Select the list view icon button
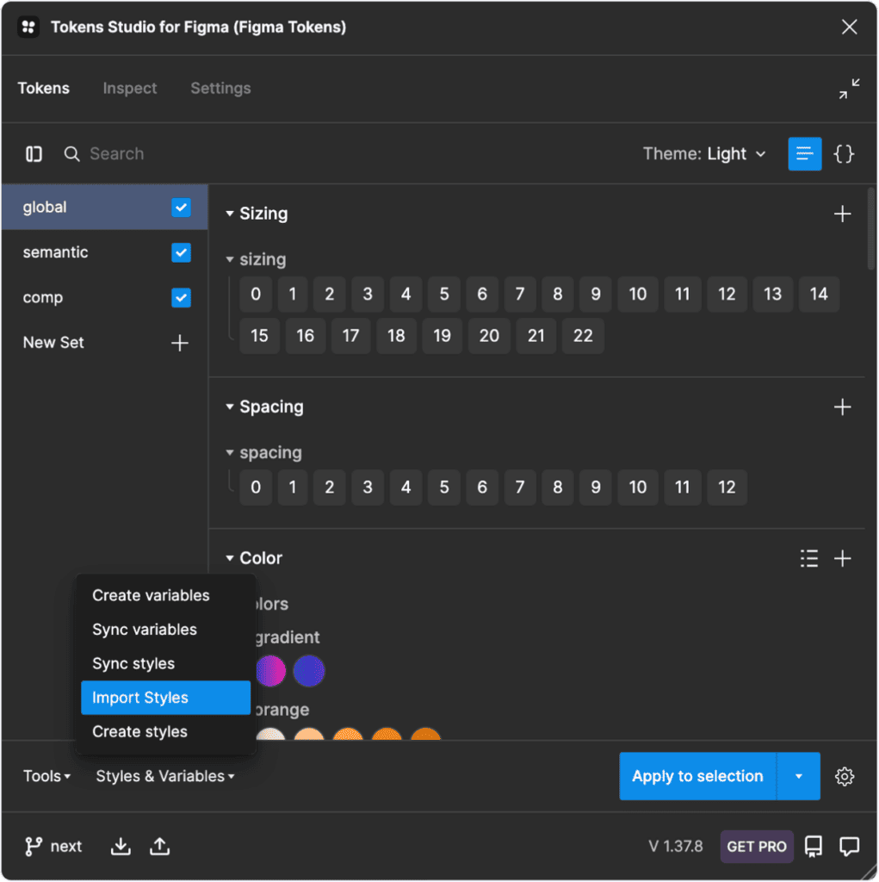The height and width of the screenshot is (882, 879). [805, 154]
